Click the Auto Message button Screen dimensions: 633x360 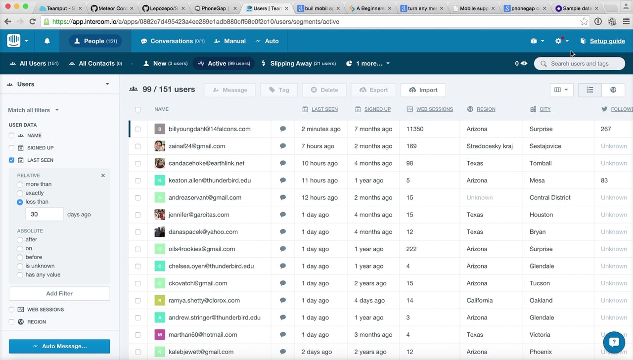click(x=59, y=346)
